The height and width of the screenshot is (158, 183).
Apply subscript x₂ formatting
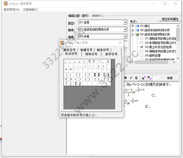coord(149,78)
